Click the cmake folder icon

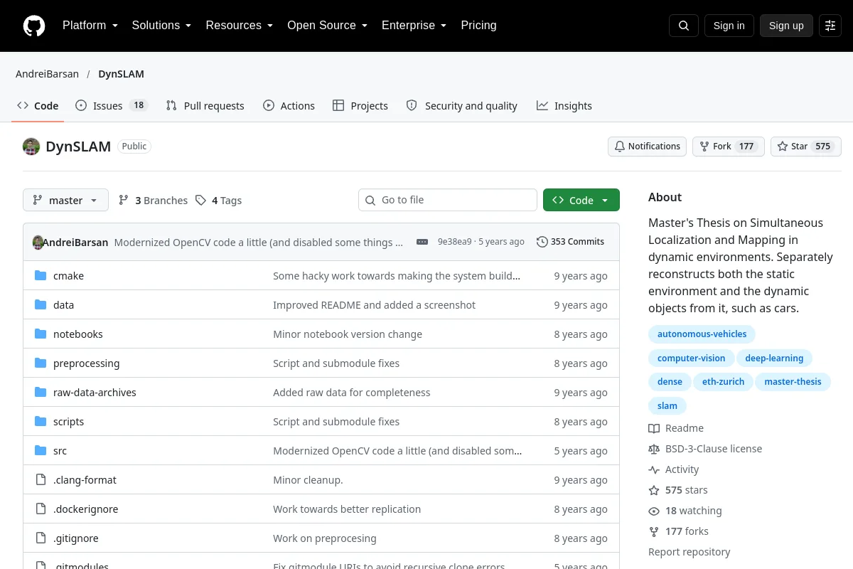click(41, 276)
